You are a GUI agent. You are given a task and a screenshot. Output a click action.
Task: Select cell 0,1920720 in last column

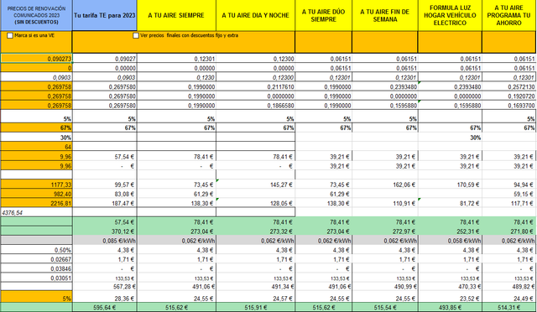pyautogui.click(x=509, y=96)
